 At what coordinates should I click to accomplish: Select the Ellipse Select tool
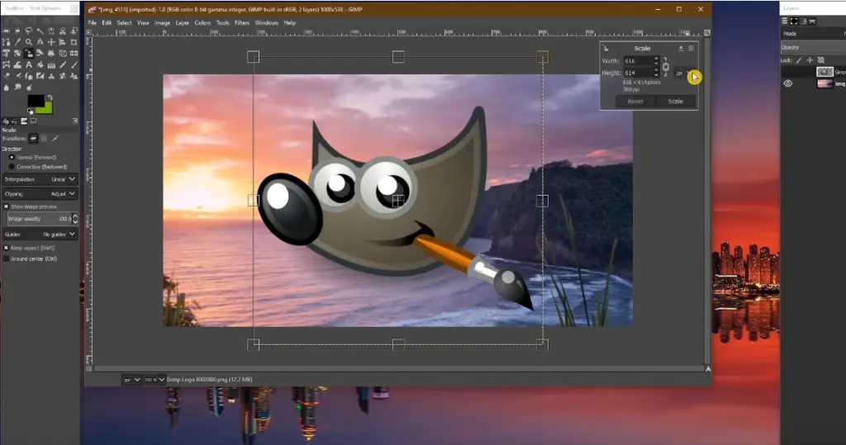pyautogui.click(x=17, y=31)
